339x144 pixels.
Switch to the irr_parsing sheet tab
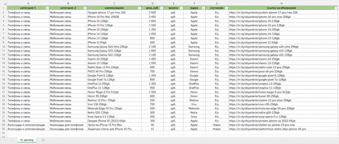[x=27, y=140]
